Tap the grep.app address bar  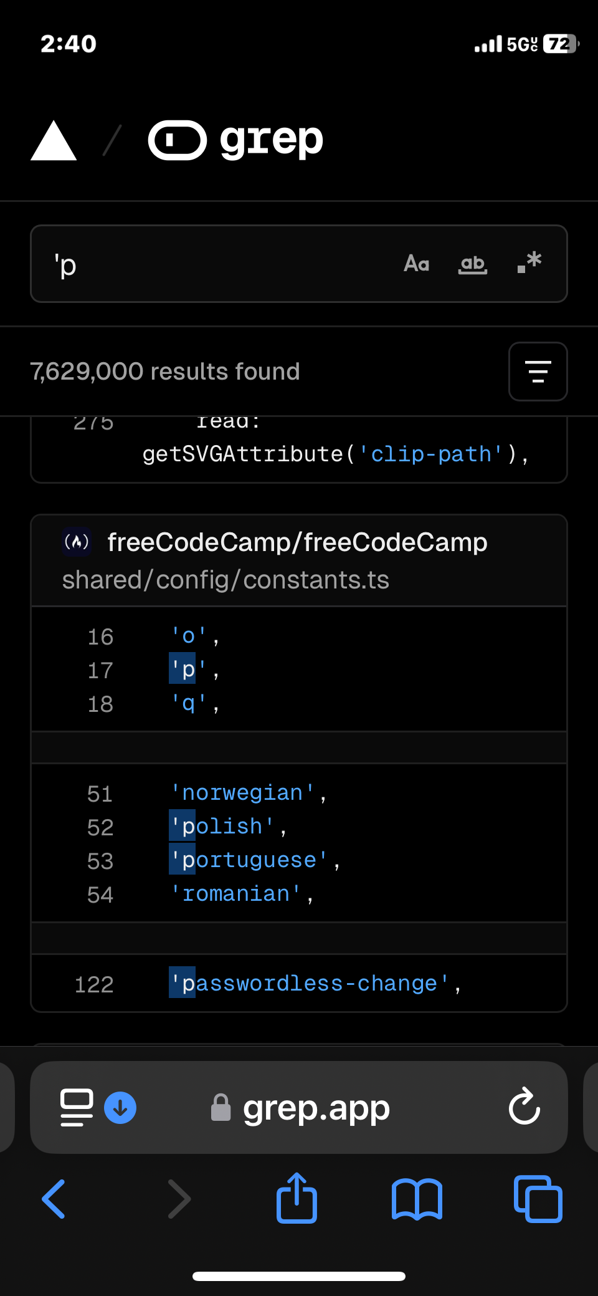(x=316, y=1108)
